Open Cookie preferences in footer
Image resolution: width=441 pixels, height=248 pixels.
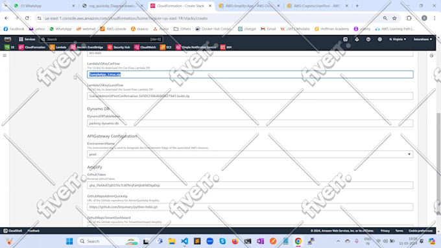point(420,231)
